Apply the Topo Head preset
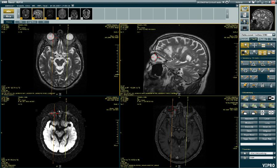 click(x=249, y=135)
